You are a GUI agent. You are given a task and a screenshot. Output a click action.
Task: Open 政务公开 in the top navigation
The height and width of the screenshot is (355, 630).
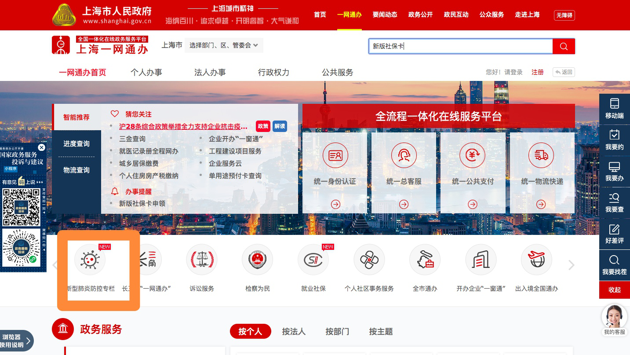pyautogui.click(x=420, y=15)
